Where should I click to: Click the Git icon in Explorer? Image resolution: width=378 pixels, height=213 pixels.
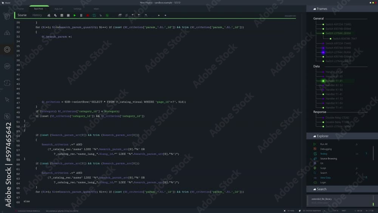click(x=315, y=163)
